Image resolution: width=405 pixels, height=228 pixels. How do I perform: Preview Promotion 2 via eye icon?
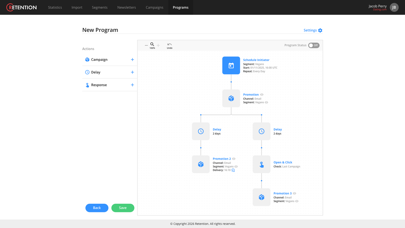pos(234,159)
